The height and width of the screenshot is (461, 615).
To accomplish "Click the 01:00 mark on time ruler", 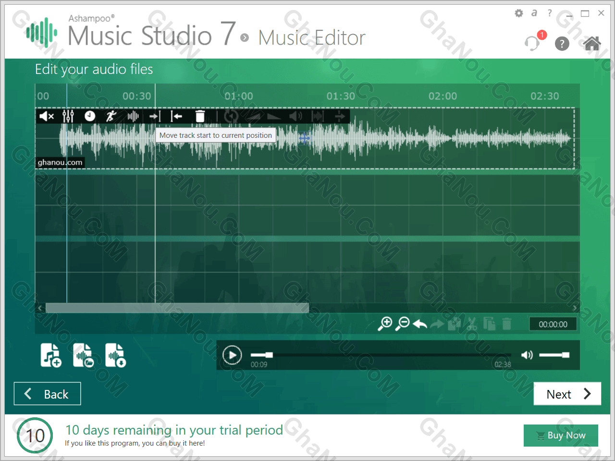I will pyautogui.click(x=239, y=96).
